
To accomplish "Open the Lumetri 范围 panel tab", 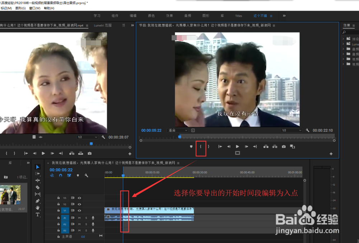I will [x=103, y=25].
